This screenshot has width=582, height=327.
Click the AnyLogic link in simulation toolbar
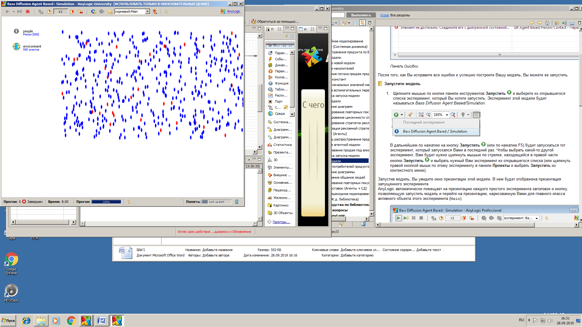233,12
